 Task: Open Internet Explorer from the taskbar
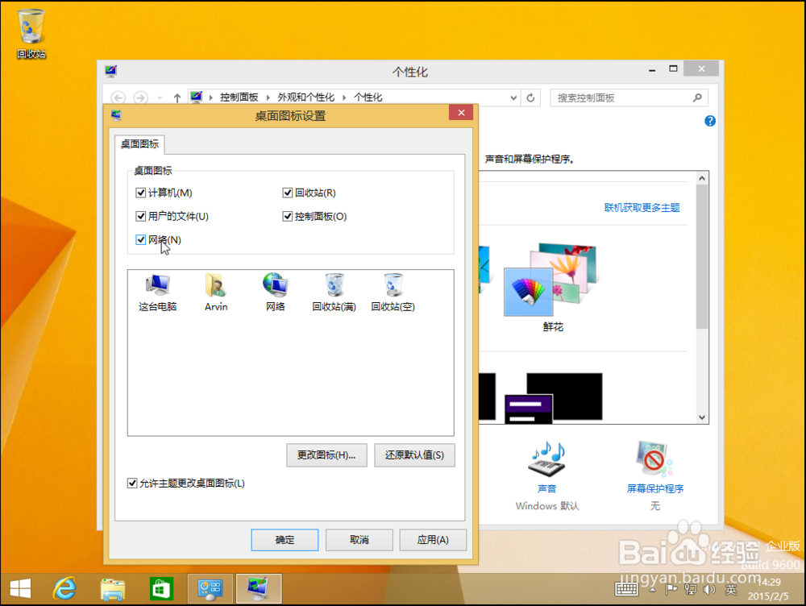coord(64,588)
